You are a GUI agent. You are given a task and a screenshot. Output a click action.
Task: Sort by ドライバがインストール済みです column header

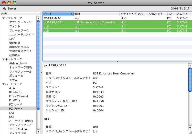(x=143, y=14)
